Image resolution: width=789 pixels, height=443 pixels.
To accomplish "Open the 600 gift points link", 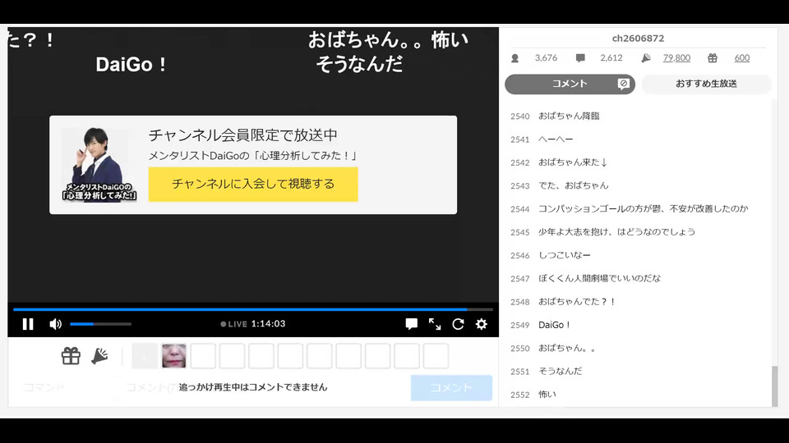I will click(x=741, y=57).
